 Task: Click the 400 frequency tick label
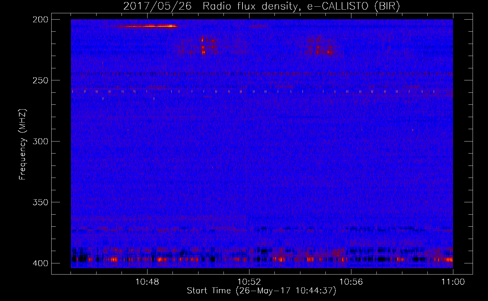click(x=40, y=263)
